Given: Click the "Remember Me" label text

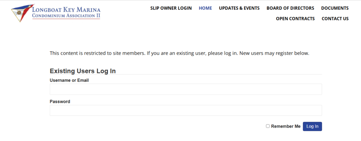Looking at the screenshot, I should [x=286, y=126].
